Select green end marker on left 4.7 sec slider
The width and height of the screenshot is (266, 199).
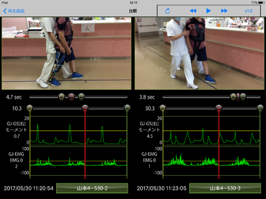click(81, 97)
